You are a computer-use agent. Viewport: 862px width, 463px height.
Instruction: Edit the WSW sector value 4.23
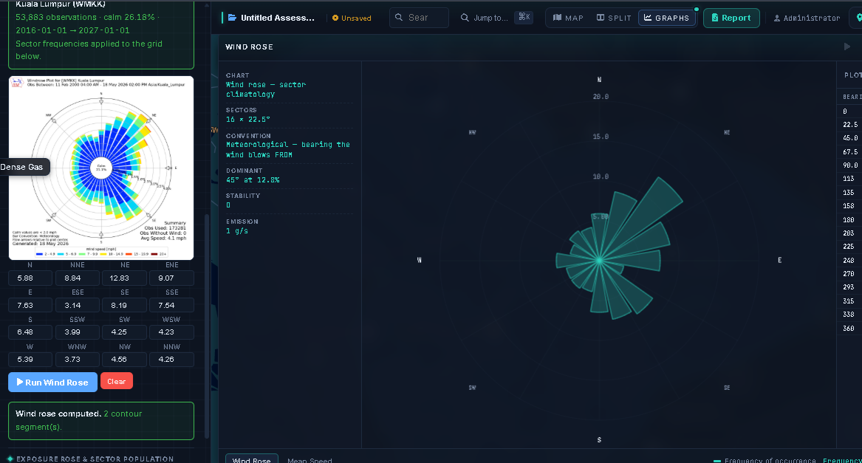click(x=171, y=332)
